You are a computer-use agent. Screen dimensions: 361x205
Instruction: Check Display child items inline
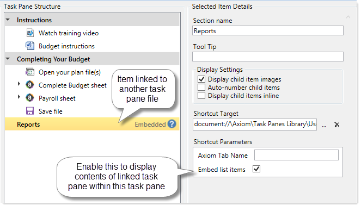click(201, 95)
